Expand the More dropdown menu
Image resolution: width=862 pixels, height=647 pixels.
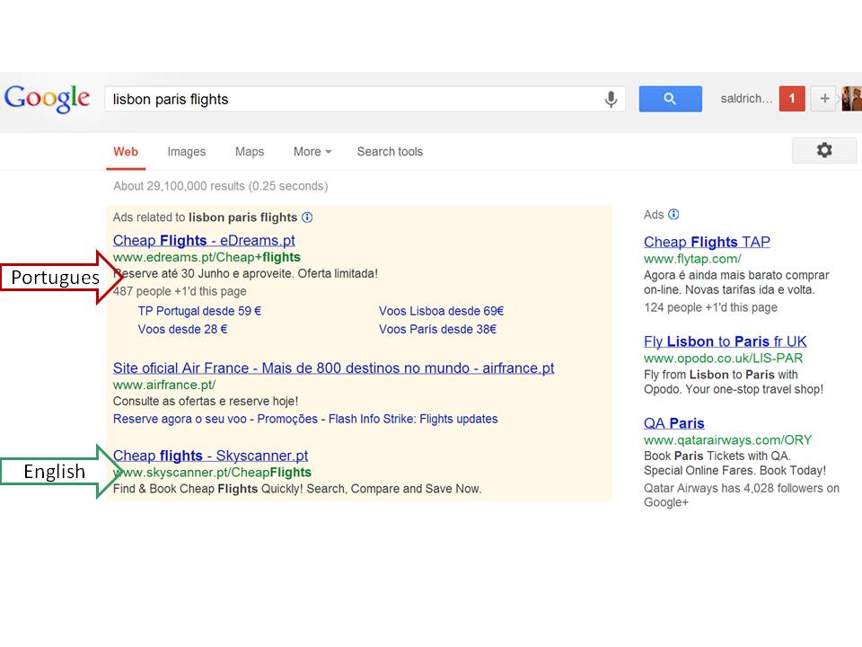tap(312, 152)
